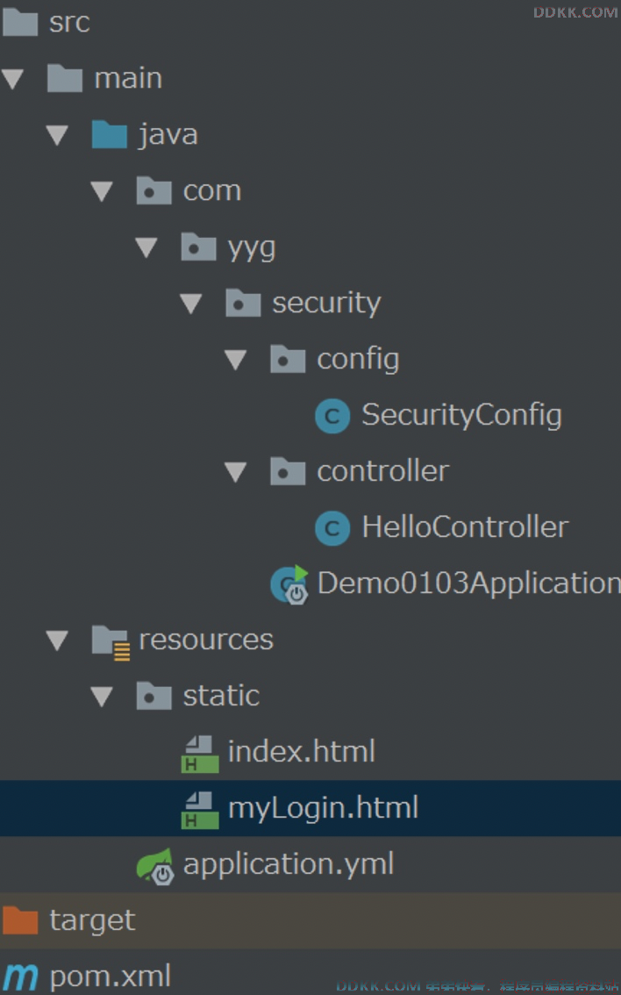The width and height of the screenshot is (621, 995).
Task: Select the security package label
Action: click(326, 304)
